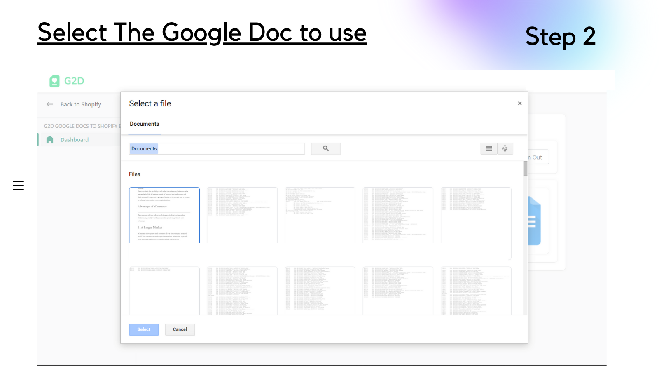659x371 pixels.
Task: Click the Documents search input field
Action: (217, 149)
